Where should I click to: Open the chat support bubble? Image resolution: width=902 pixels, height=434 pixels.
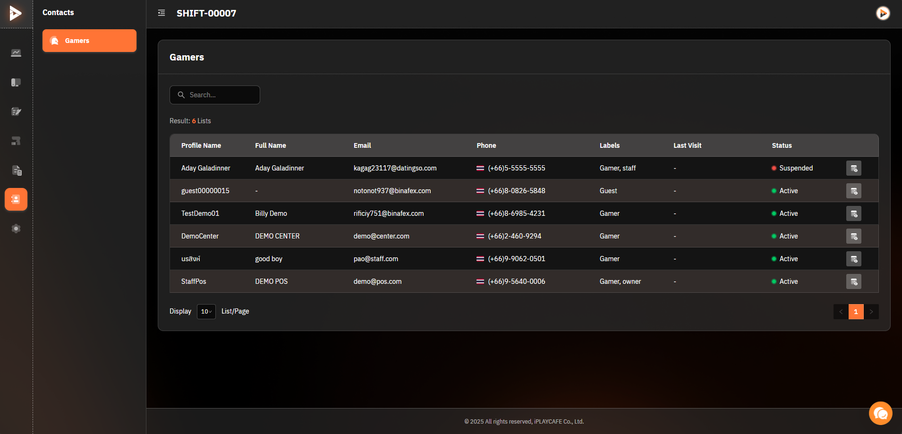point(881,413)
